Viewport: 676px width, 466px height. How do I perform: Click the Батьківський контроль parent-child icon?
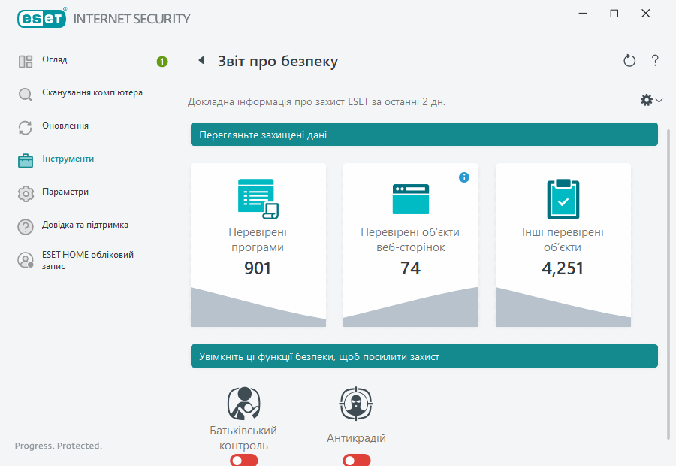click(243, 402)
